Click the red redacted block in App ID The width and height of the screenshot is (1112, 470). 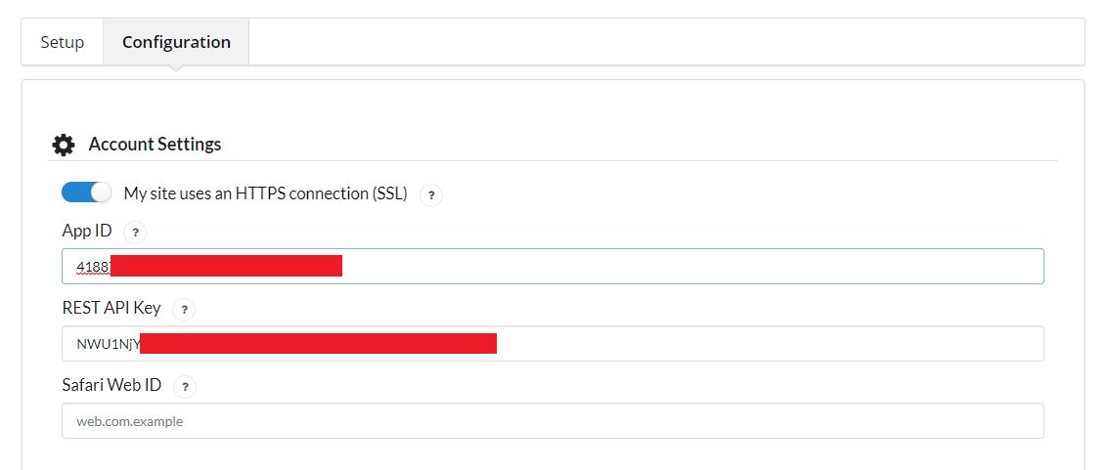(x=226, y=266)
